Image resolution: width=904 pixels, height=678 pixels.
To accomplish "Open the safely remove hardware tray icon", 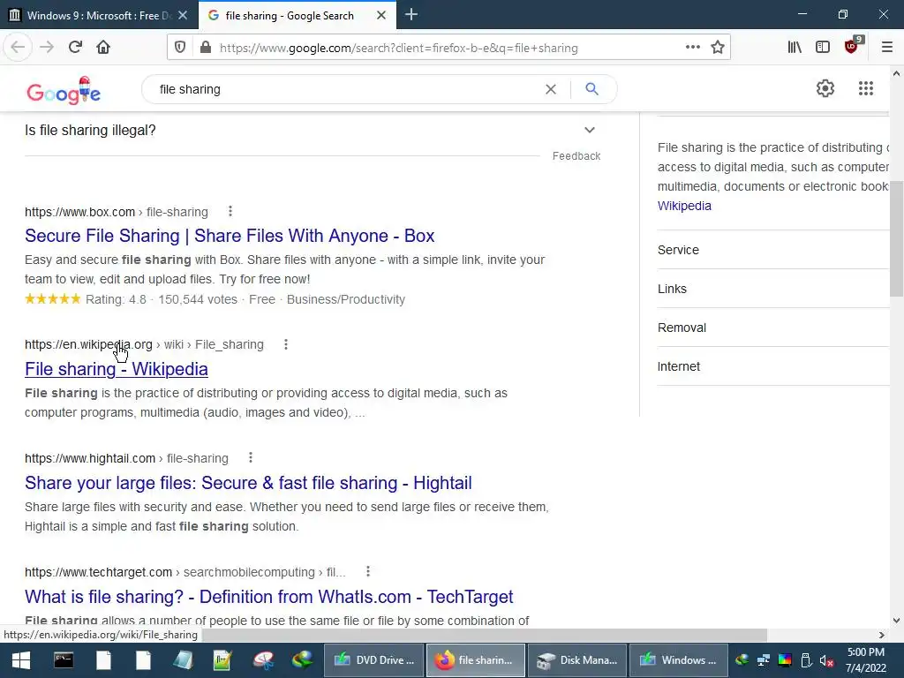I will (x=806, y=660).
